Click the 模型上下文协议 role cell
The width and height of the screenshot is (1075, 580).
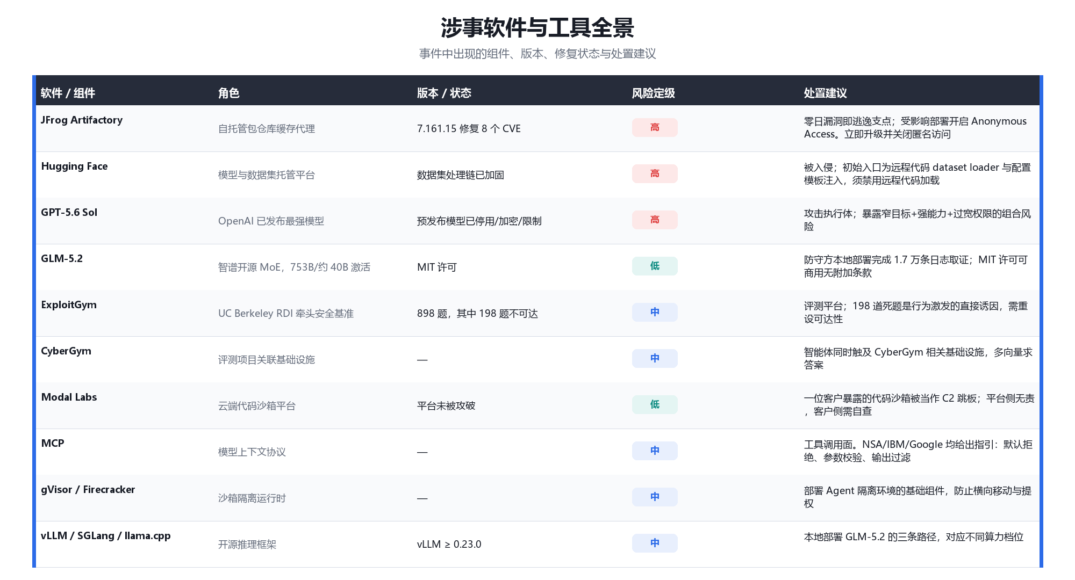(x=252, y=452)
